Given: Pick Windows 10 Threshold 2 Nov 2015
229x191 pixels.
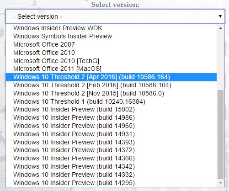Looking at the screenshot, I should [x=111, y=94].
